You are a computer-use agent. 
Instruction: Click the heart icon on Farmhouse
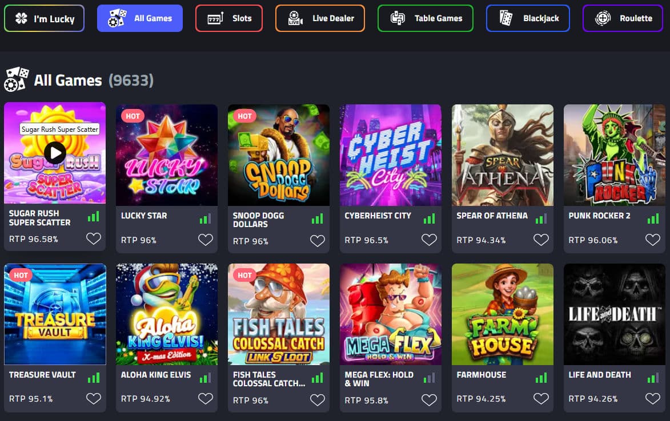click(x=541, y=399)
